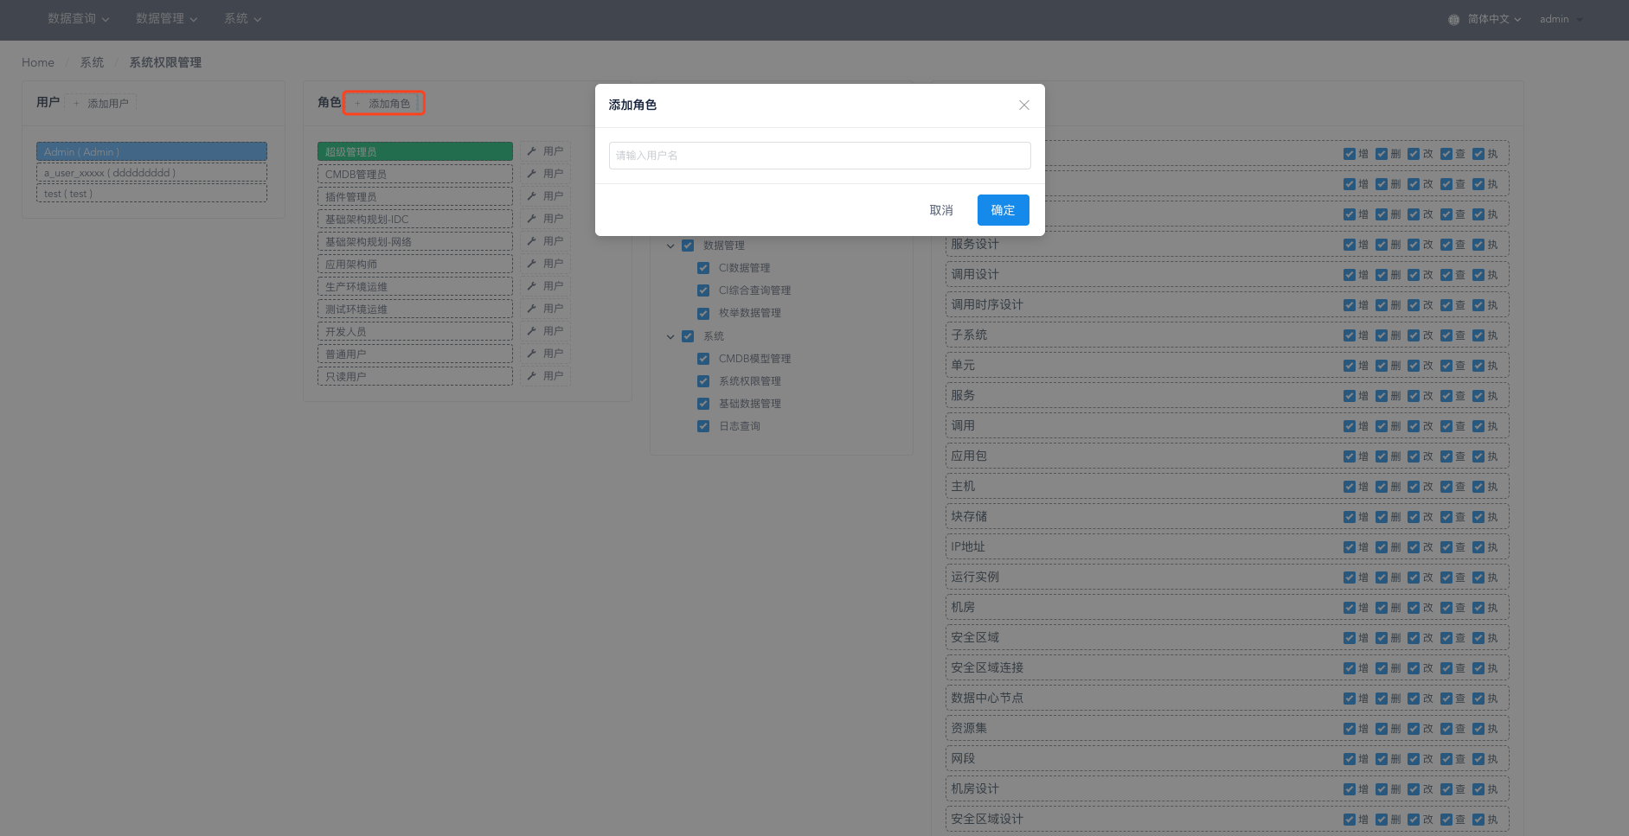Click the 请输入用户名 input field
Image resolution: width=1629 pixels, height=836 pixels.
[819, 156]
